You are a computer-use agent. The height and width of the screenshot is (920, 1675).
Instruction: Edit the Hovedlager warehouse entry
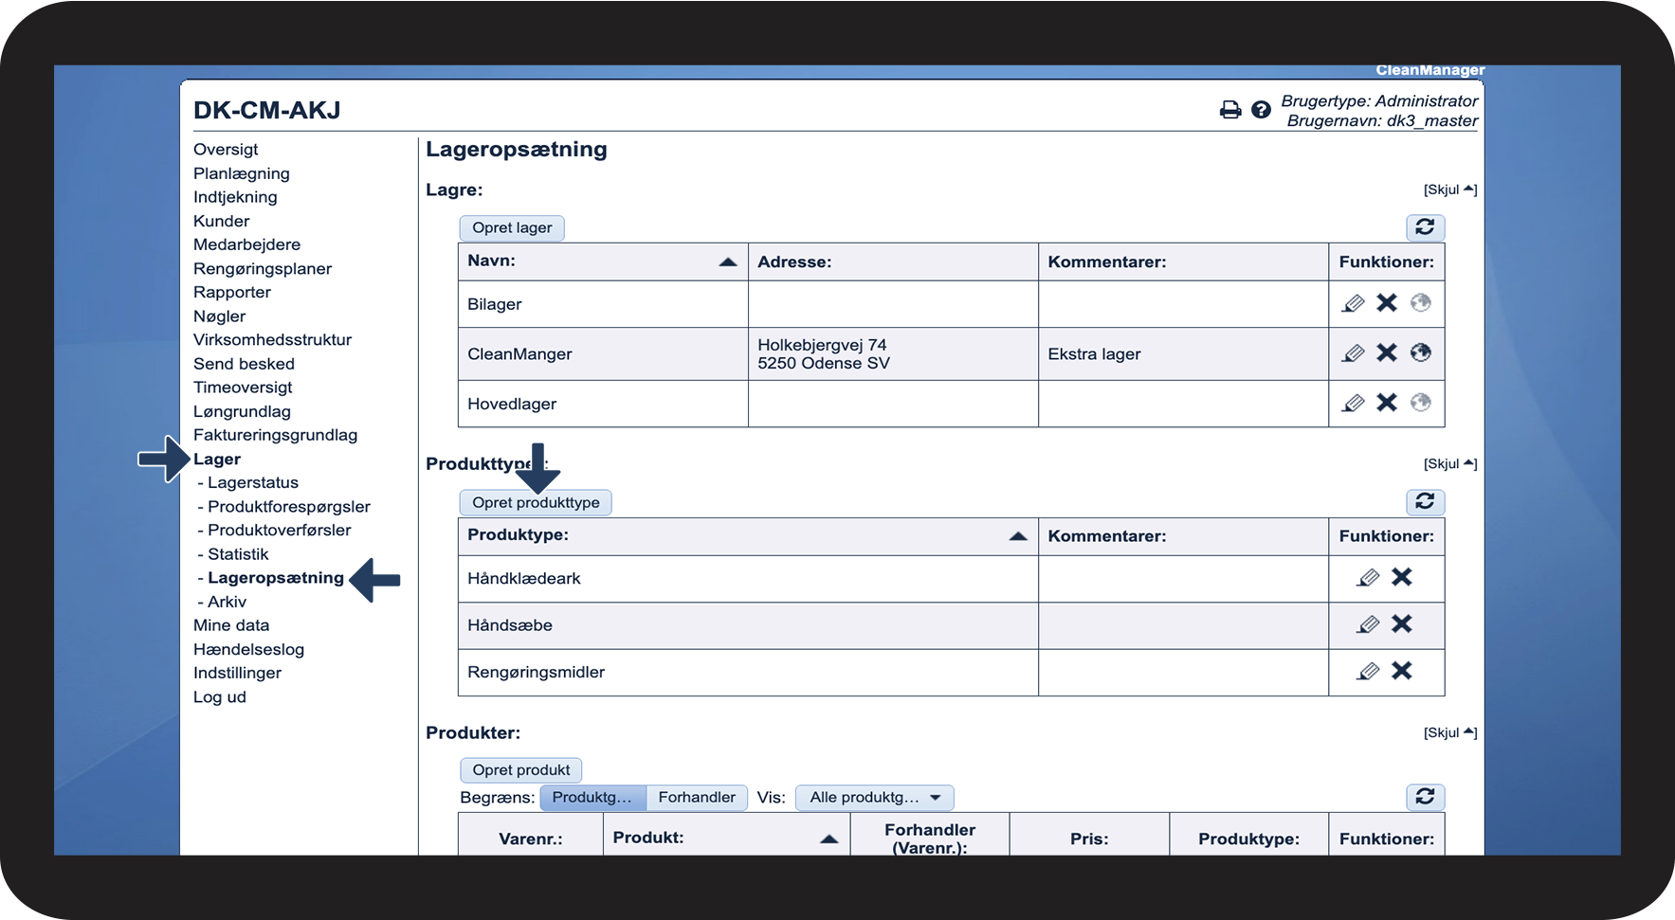point(1353,404)
